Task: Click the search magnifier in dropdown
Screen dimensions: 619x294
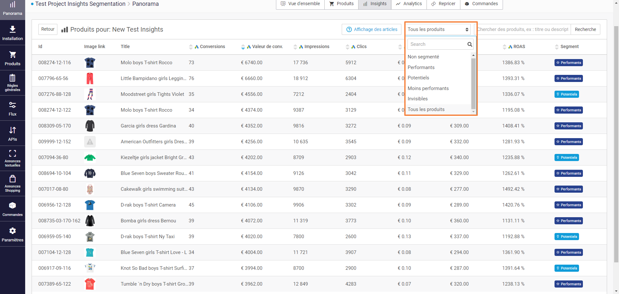Action: (470, 44)
